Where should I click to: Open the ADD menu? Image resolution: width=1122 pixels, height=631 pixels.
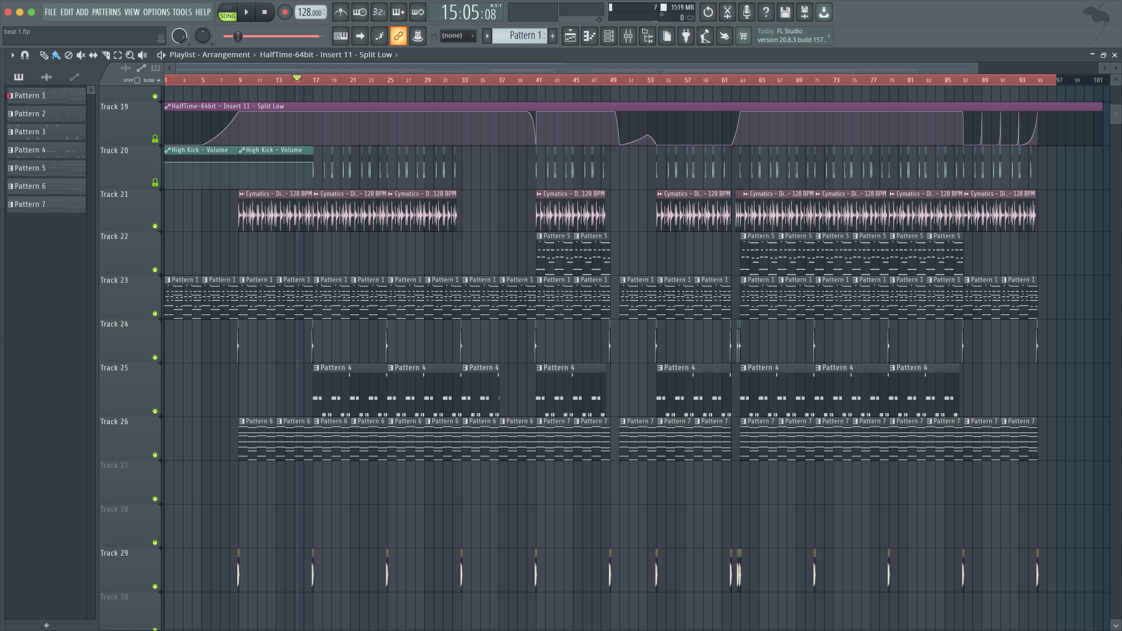point(82,12)
